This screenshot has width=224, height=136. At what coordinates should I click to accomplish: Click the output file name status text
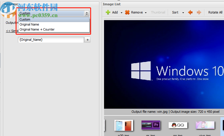(149, 112)
